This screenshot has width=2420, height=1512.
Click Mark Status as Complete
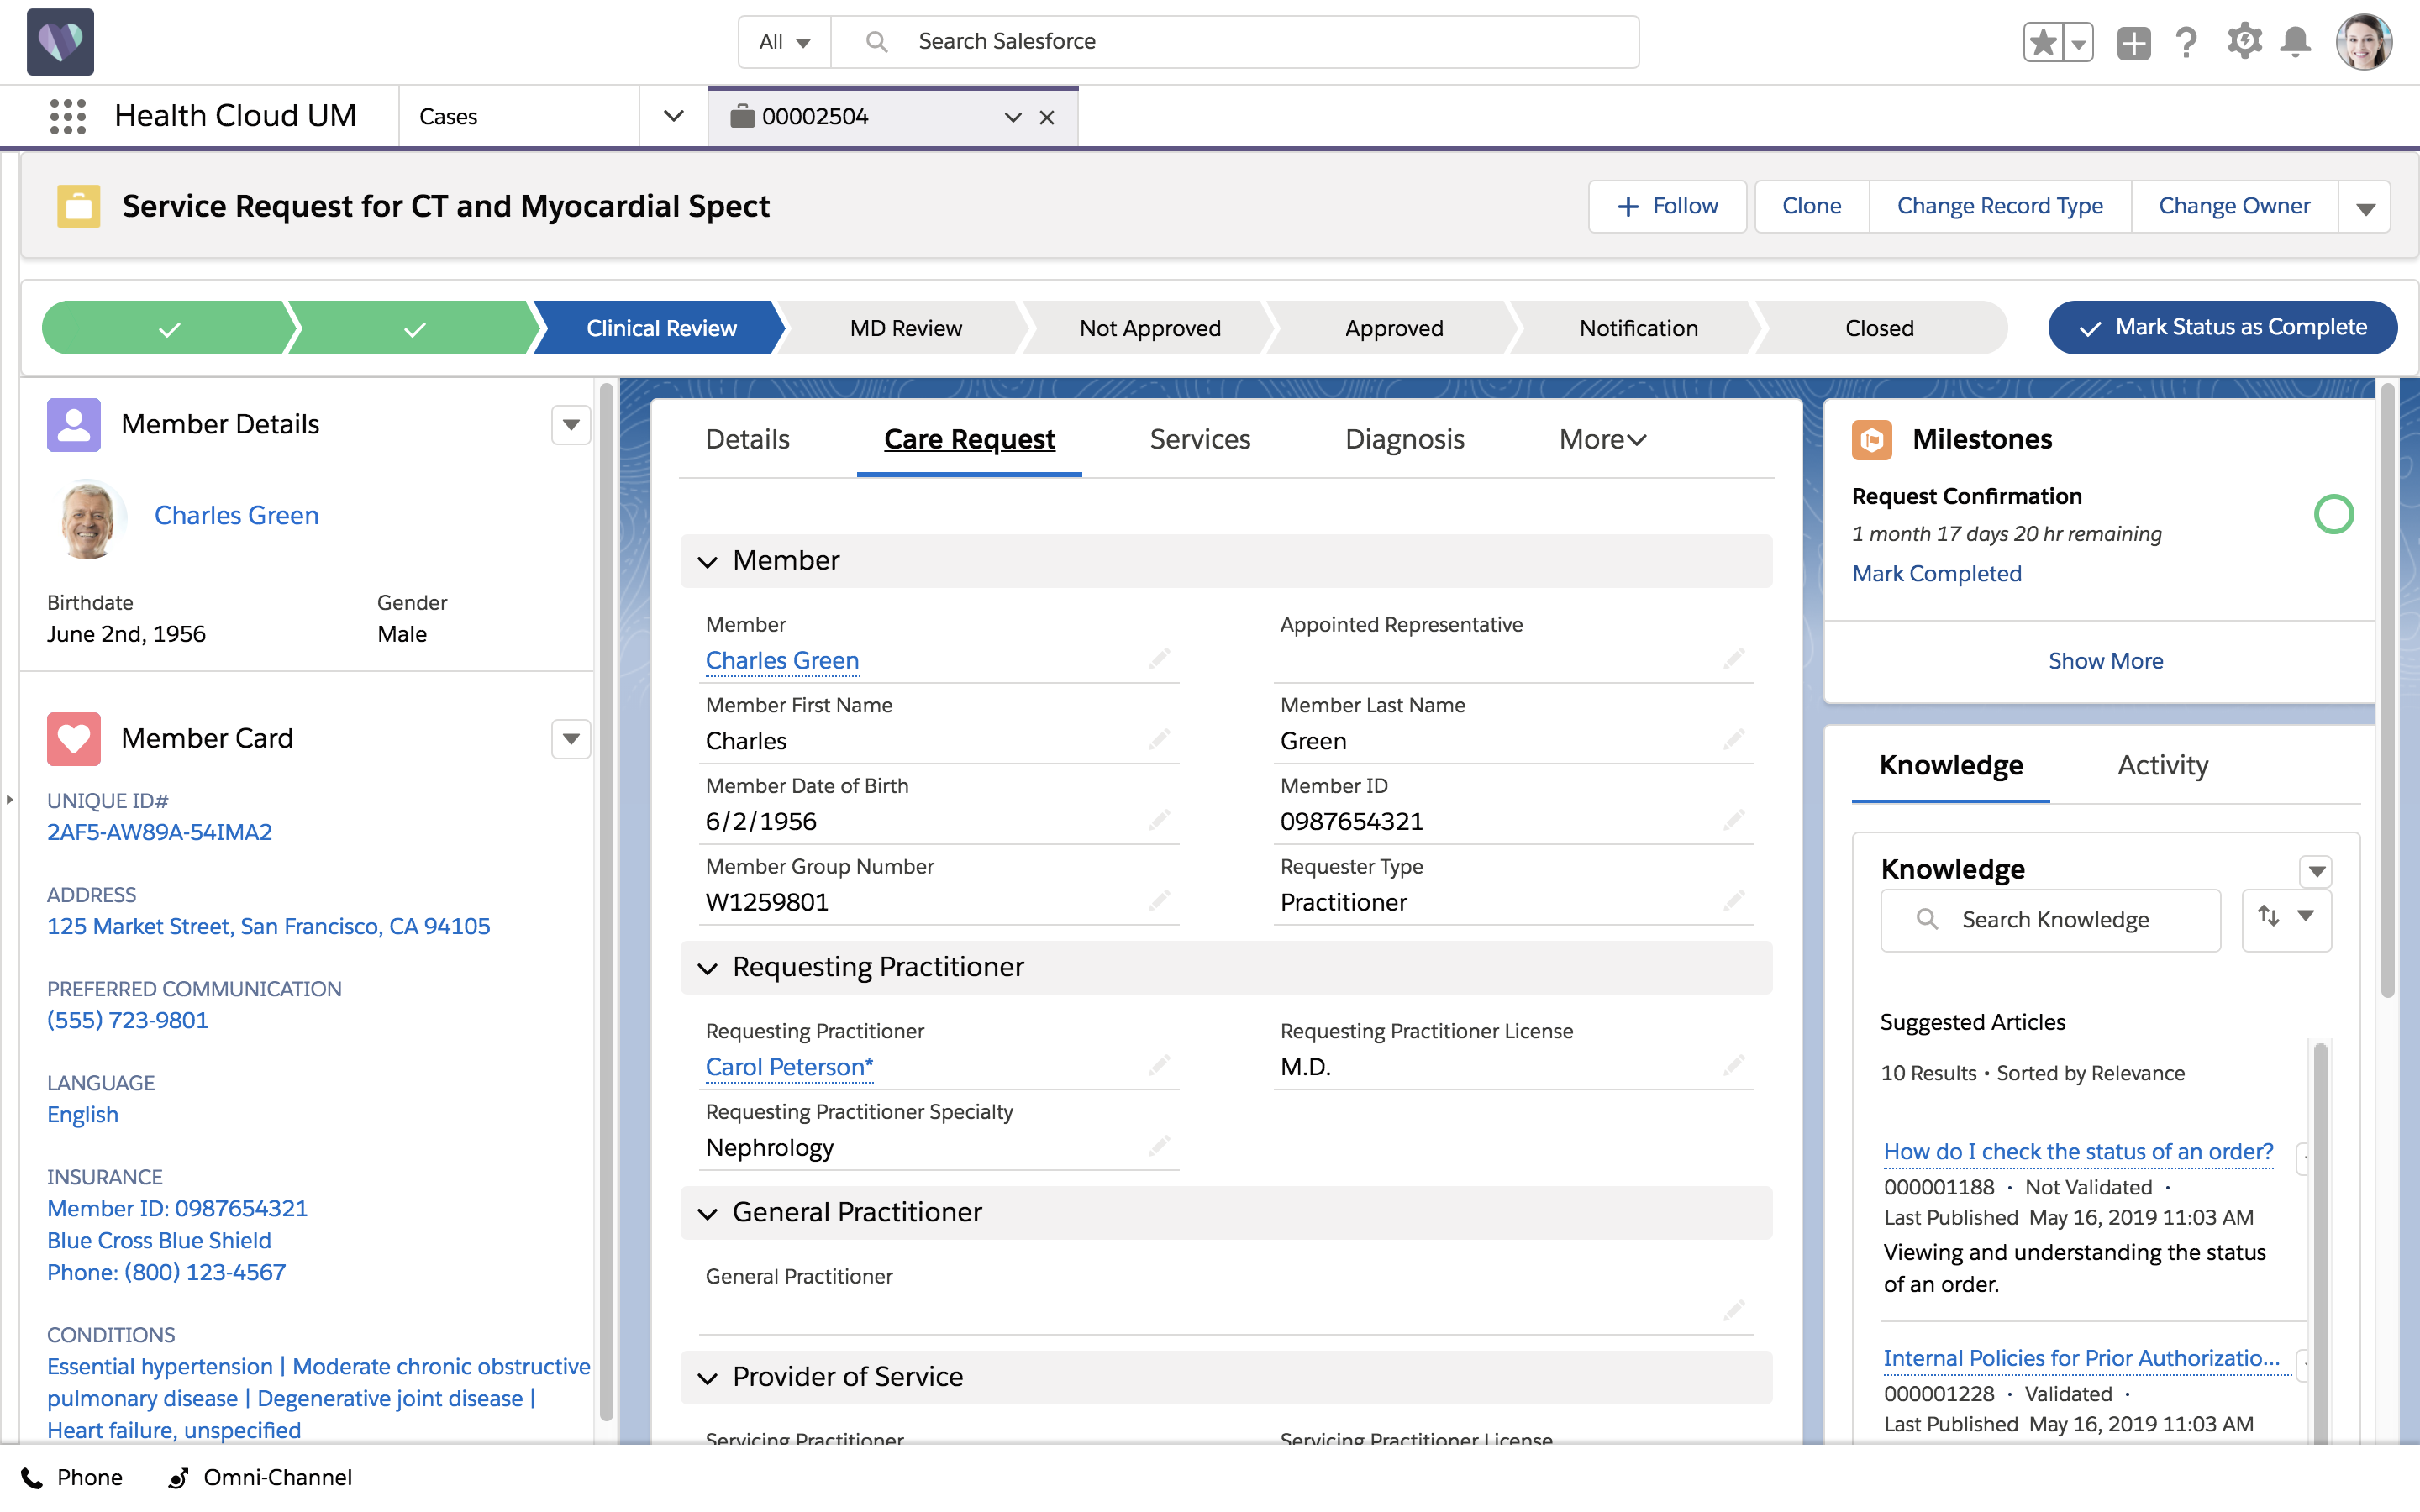coord(2222,327)
